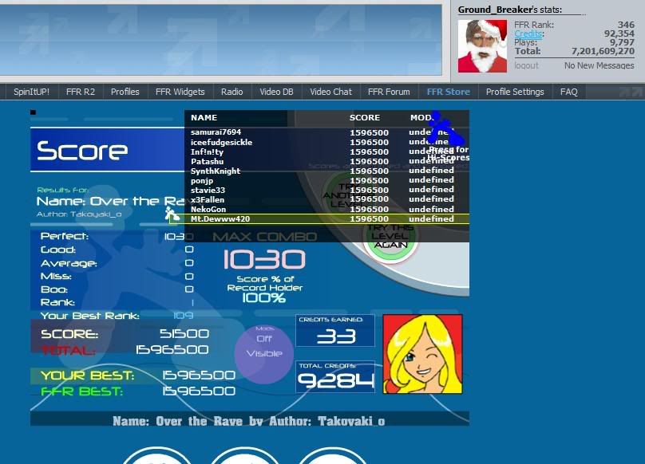
Task: Open the SpinItUP! menu item
Action: tap(31, 92)
